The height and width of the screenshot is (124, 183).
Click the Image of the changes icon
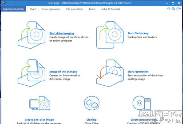[x=31, y=73]
